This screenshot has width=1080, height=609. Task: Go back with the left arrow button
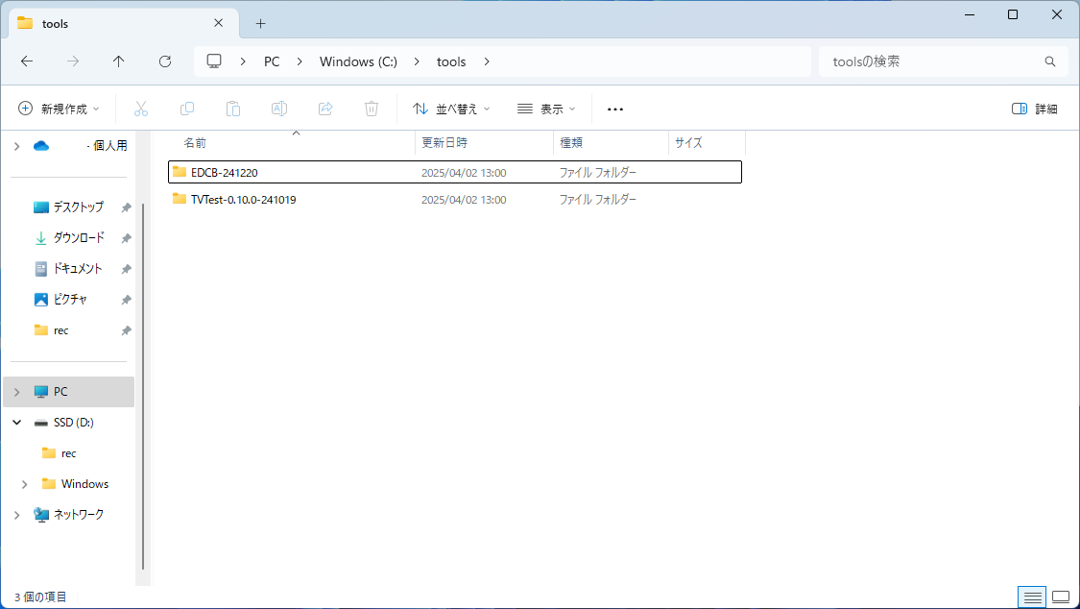point(27,61)
